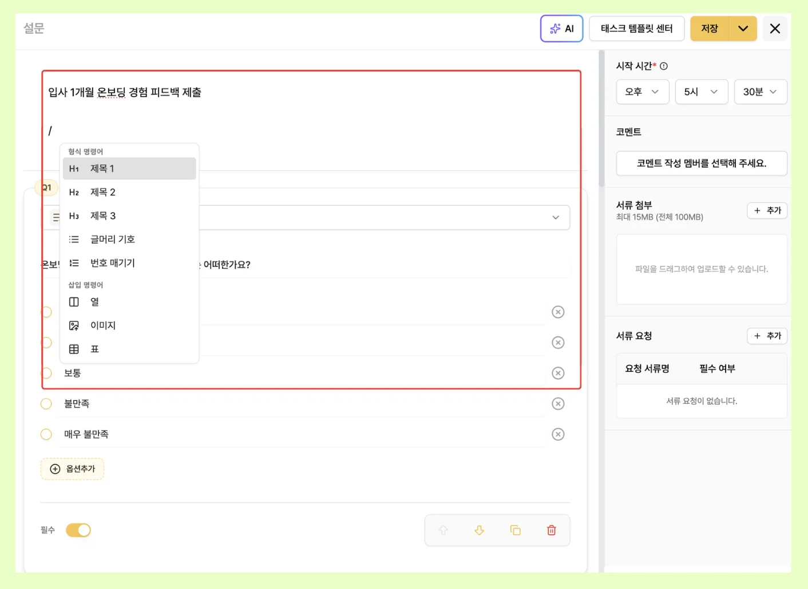Click the duplicate question copy icon
This screenshot has height=589, width=808.
coord(515,530)
